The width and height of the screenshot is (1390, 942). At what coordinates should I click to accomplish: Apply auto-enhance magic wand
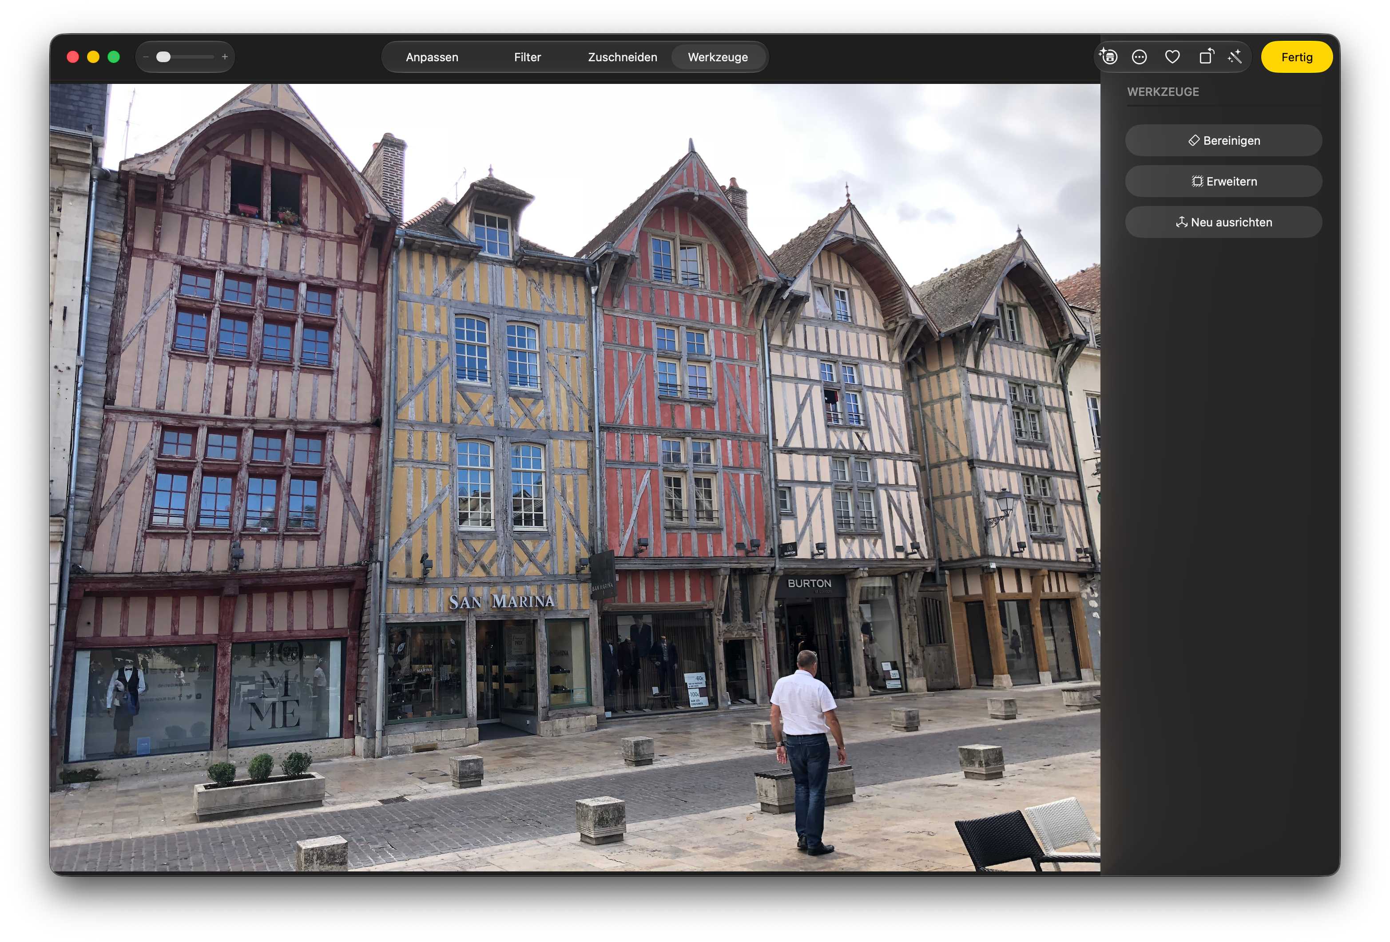click(x=1235, y=57)
